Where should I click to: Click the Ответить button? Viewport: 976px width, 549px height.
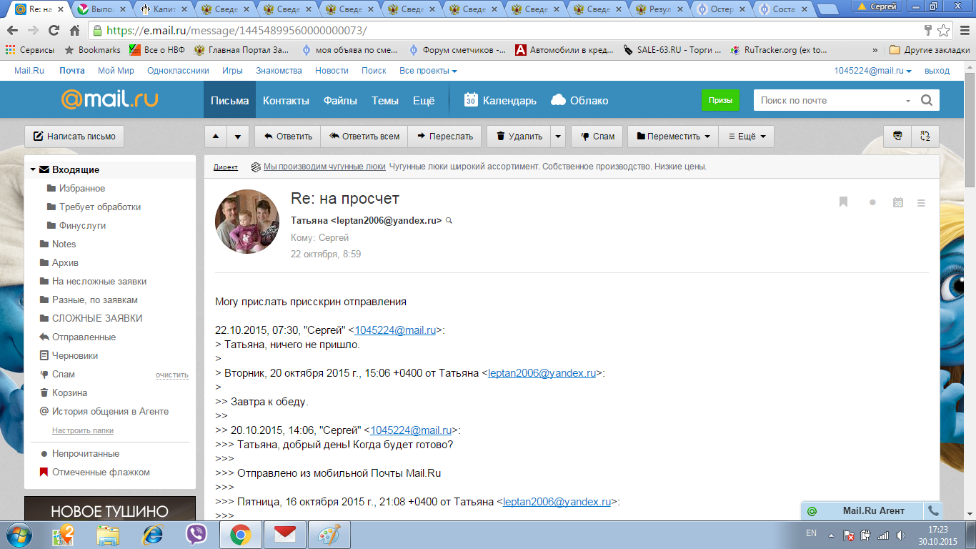[287, 137]
